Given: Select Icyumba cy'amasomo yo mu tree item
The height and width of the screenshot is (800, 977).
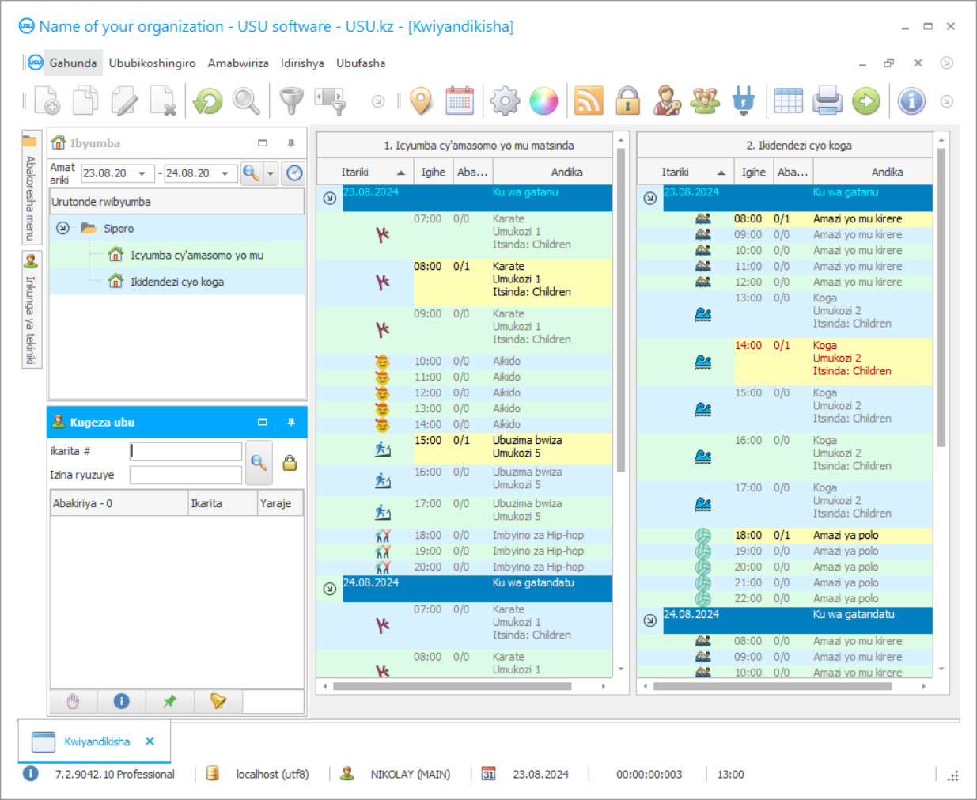Looking at the screenshot, I should pos(197,255).
